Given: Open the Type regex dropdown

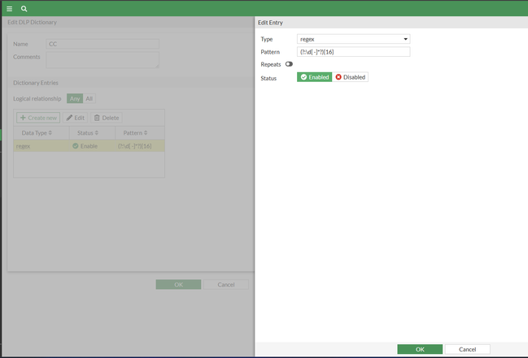Looking at the screenshot, I should 353,39.
